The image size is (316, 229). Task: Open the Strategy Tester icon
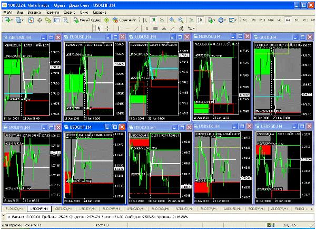click(x=65, y=20)
